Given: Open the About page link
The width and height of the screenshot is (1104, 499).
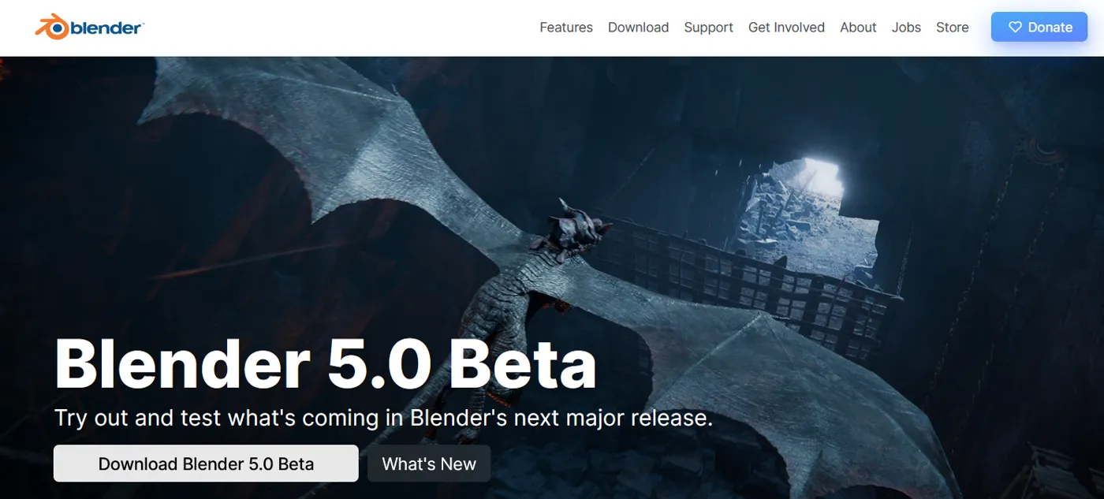Looking at the screenshot, I should coord(858,27).
